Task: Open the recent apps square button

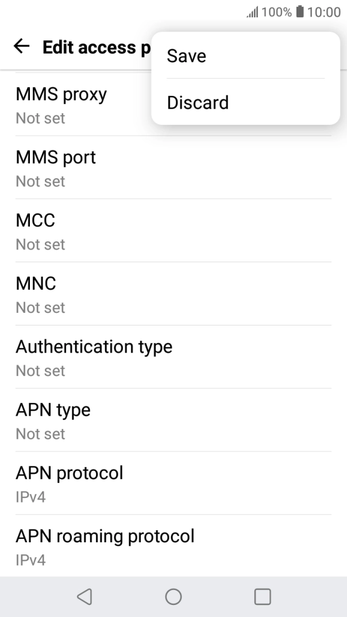Action: click(x=263, y=596)
